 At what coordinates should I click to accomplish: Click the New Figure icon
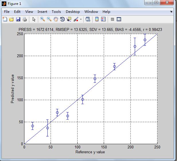[x=5, y=19]
